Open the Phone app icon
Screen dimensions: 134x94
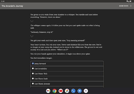[73, 91]
